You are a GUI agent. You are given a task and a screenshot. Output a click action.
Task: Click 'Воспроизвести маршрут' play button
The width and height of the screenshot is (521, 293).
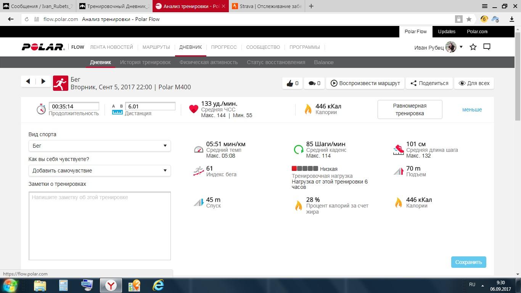(365, 83)
